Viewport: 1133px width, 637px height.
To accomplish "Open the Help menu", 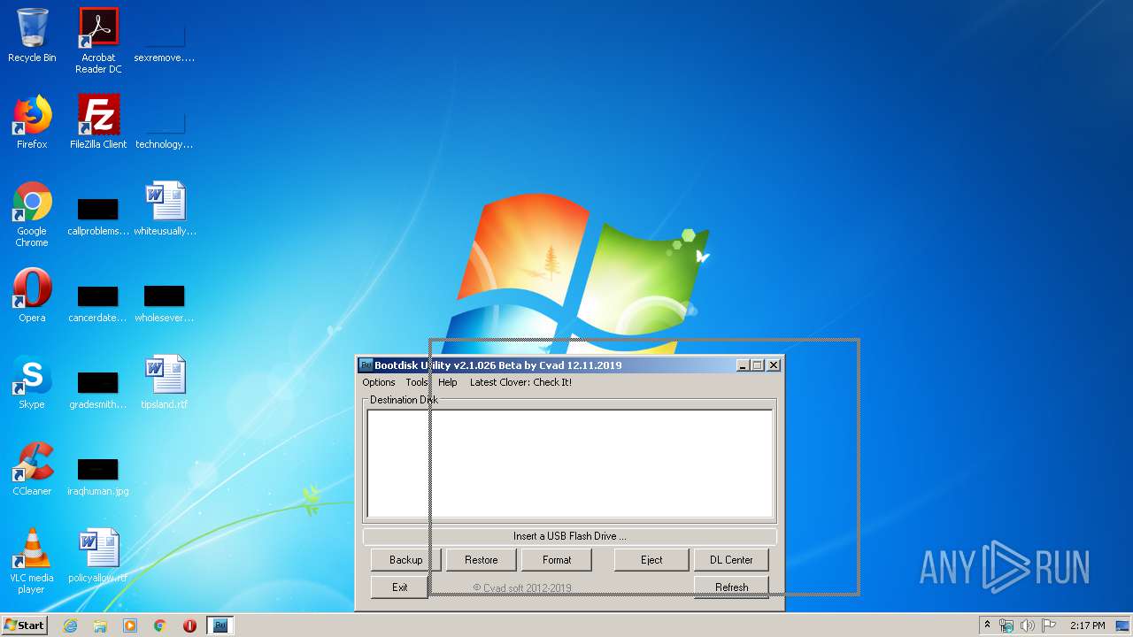I will point(448,382).
